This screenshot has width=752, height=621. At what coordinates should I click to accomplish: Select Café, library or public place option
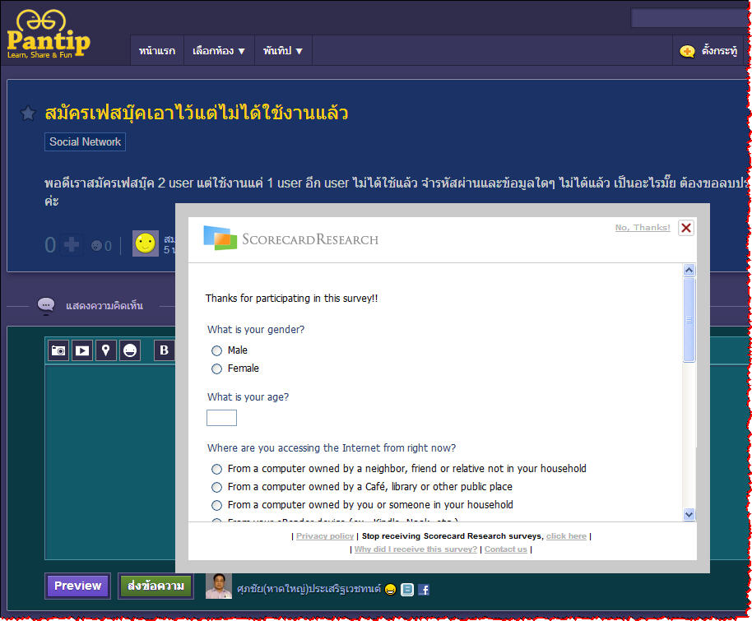coord(216,487)
